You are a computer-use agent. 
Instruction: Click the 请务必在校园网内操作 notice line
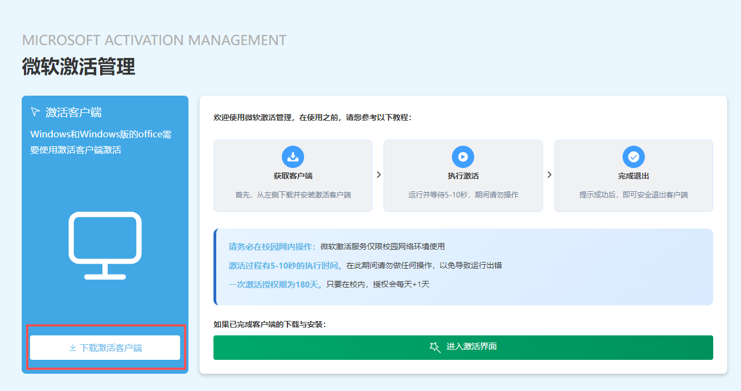tap(337, 246)
